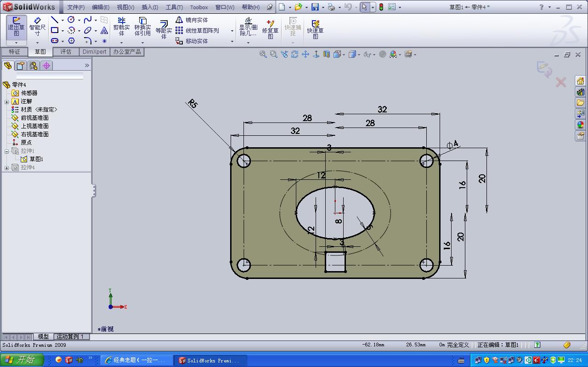Viewport: 588px width, 367px height.
Task: Toggle Rapid Sketch (快速草图)
Action: pyautogui.click(x=315, y=29)
